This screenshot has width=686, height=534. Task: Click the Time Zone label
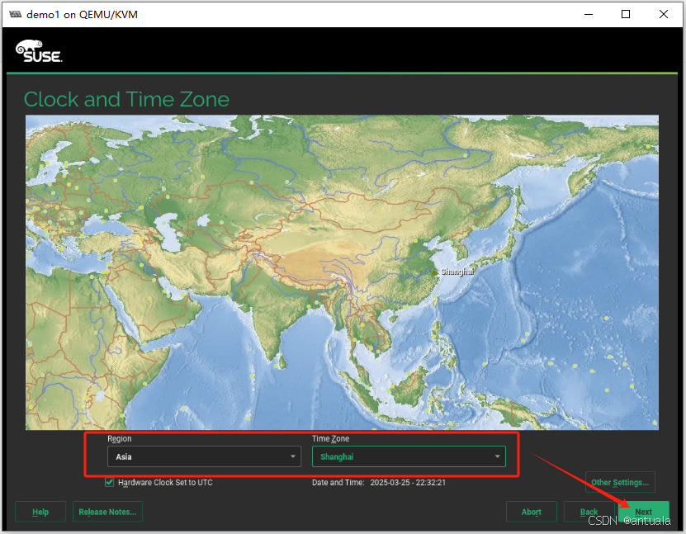[x=331, y=438]
